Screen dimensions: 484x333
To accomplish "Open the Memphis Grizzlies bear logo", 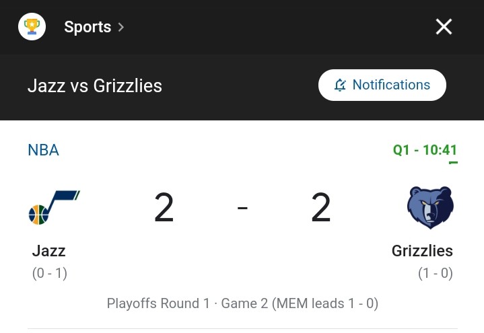I will click(x=430, y=208).
